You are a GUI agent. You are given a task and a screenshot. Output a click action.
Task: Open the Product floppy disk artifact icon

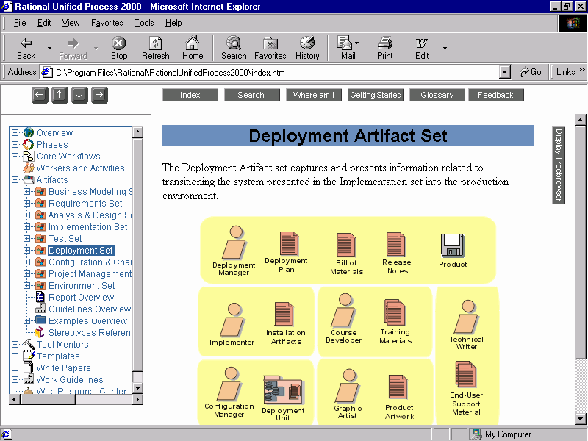[x=452, y=245]
